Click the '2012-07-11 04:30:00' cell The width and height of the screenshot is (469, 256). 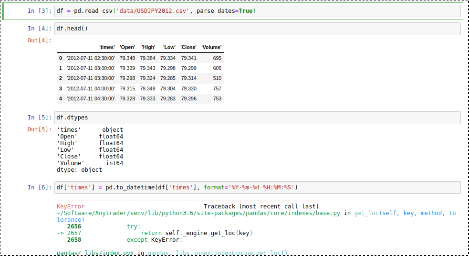pyautogui.click(x=91, y=98)
